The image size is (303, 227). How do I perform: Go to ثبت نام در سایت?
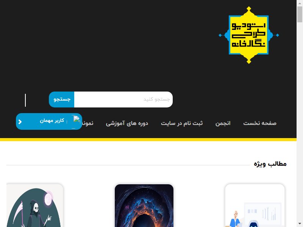point(182,123)
